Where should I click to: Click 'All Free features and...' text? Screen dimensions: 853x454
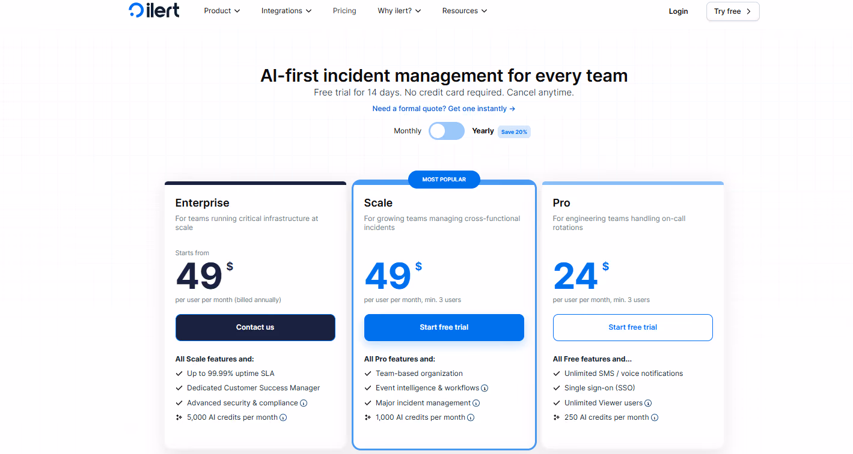pyautogui.click(x=592, y=359)
